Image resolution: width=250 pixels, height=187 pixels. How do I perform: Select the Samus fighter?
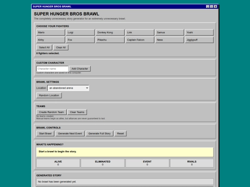[169, 32]
